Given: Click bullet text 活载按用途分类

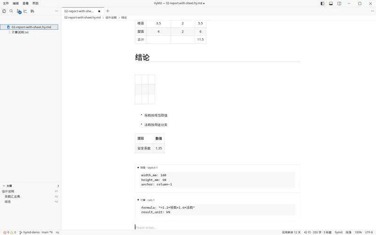Looking at the screenshot, I should point(156,125).
